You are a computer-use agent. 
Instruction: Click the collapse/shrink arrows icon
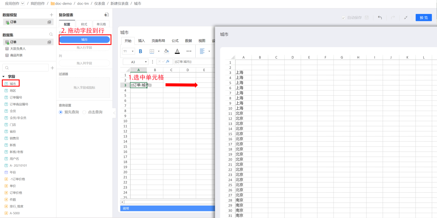tap(406, 18)
